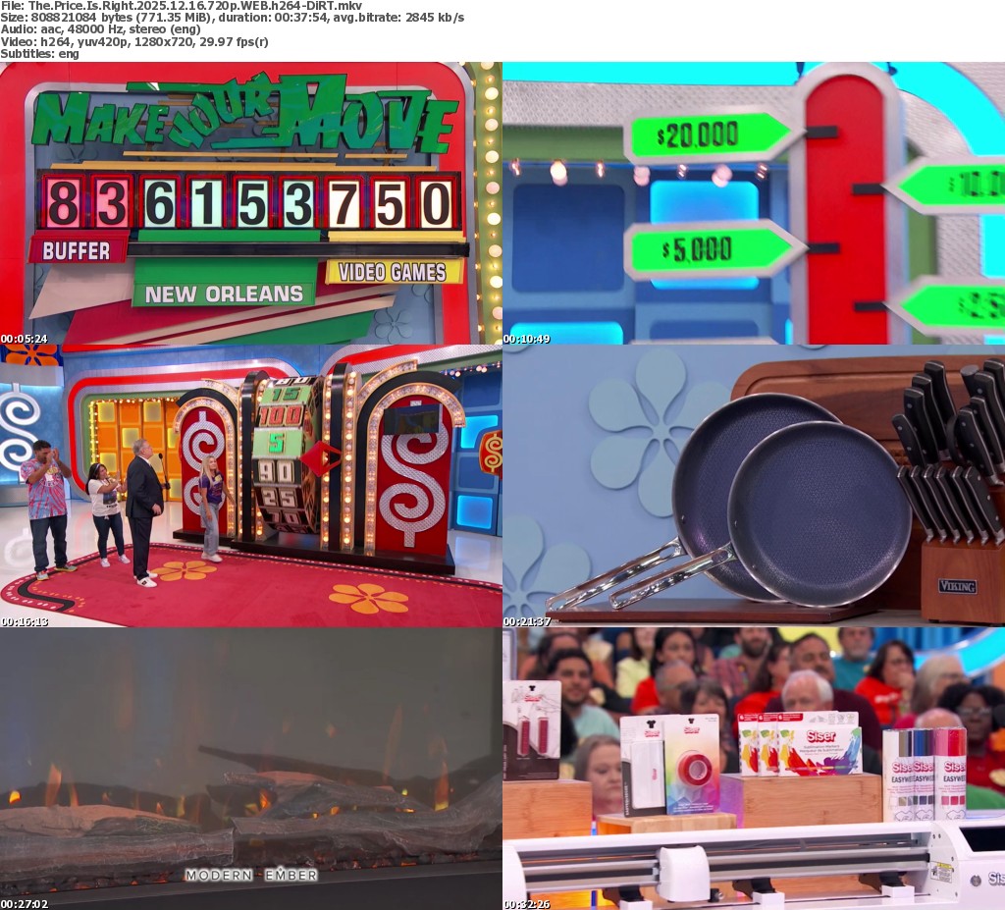
Task: Click the $20,000 green arrow sign
Action: pos(709,135)
